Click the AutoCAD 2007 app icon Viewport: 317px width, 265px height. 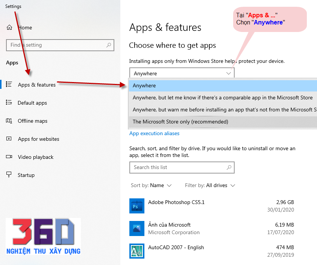pos(137,251)
